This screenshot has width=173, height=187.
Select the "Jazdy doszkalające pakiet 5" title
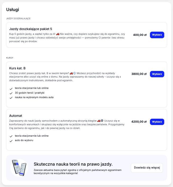pyautogui.click(x=32, y=29)
